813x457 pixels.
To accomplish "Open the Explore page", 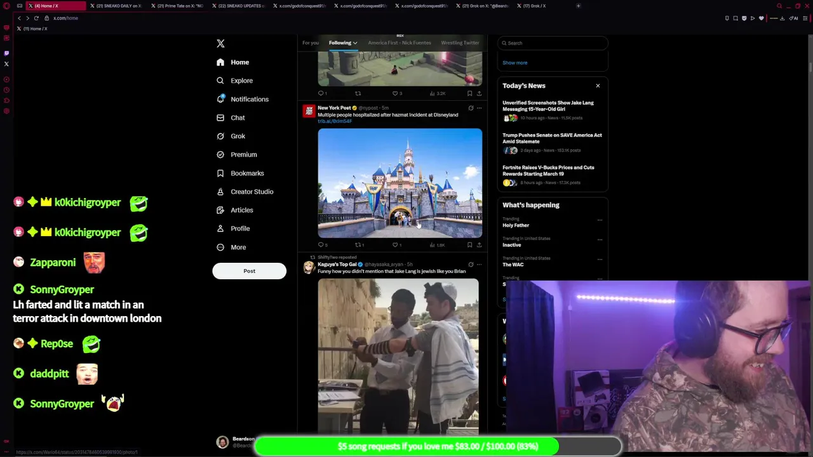I will 234,81.
